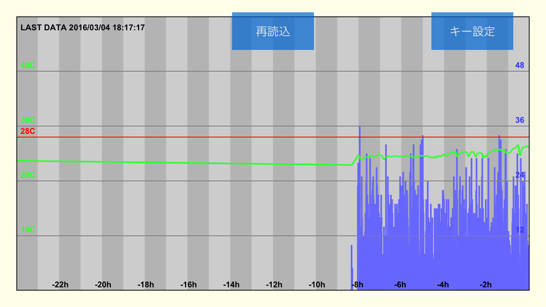Open the キー設定 key settings button
The width and height of the screenshot is (546, 307).
pyautogui.click(x=472, y=31)
